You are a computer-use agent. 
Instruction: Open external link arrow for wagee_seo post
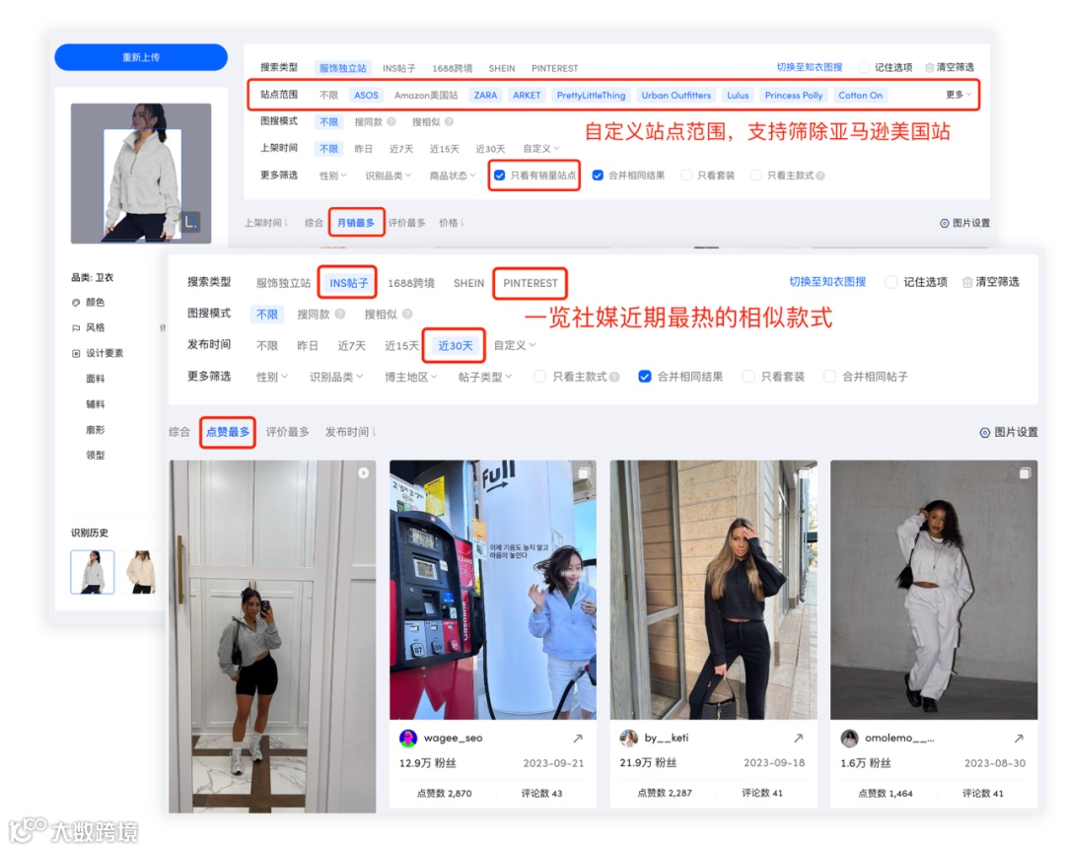pos(577,738)
